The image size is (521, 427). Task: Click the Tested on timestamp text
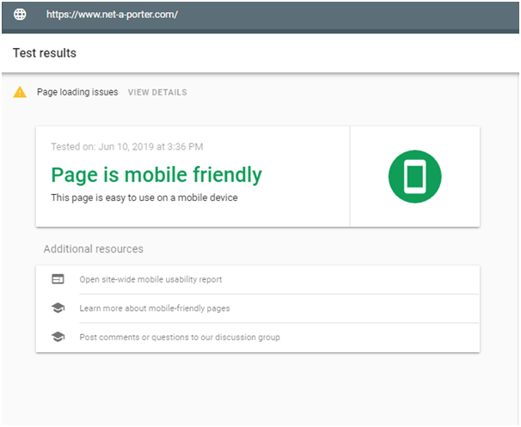127,147
